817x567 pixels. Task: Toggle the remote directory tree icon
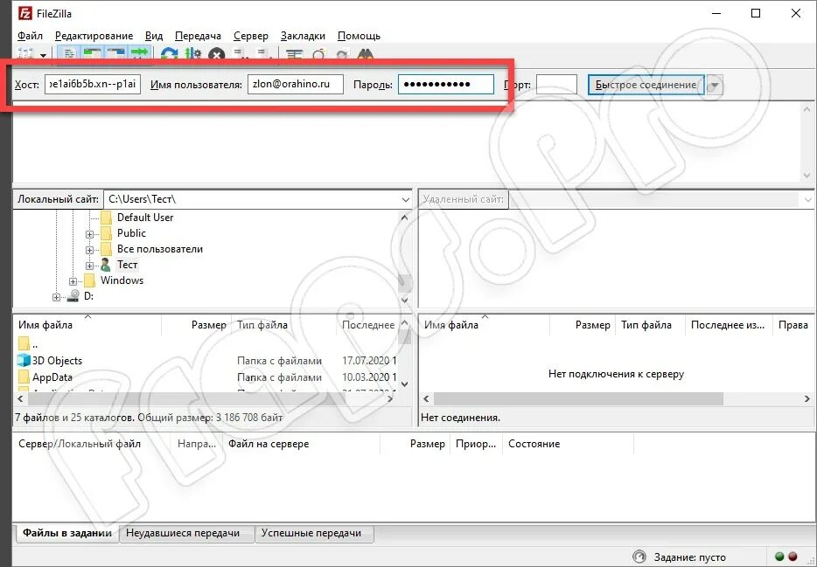[x=115, y=53]
